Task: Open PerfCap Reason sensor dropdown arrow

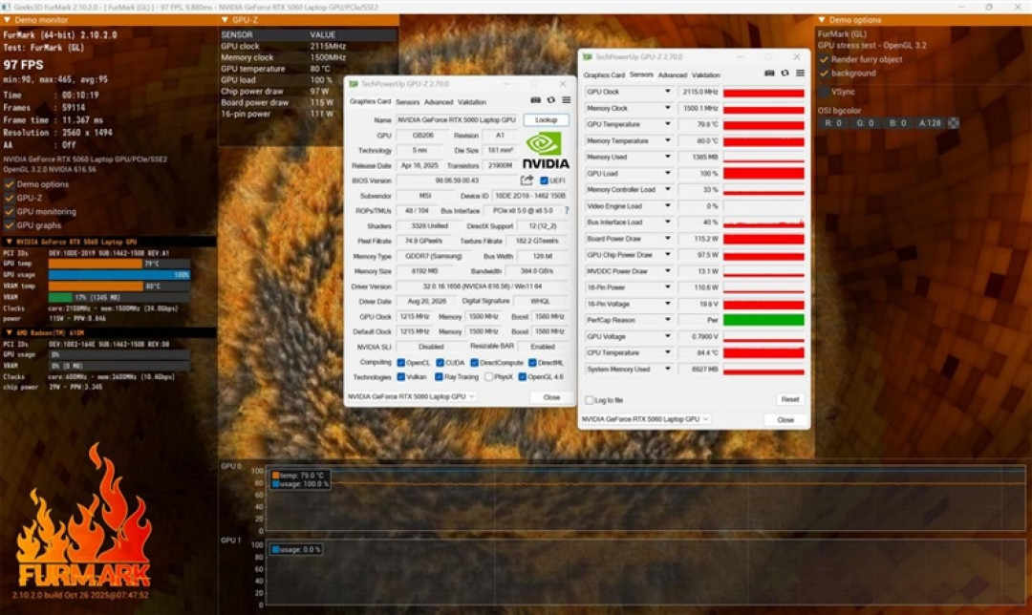Action: point(667,320)
